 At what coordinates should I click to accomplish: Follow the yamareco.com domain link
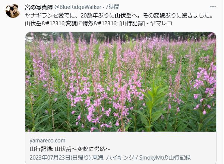pyautogui.click(x=47, y=141)
